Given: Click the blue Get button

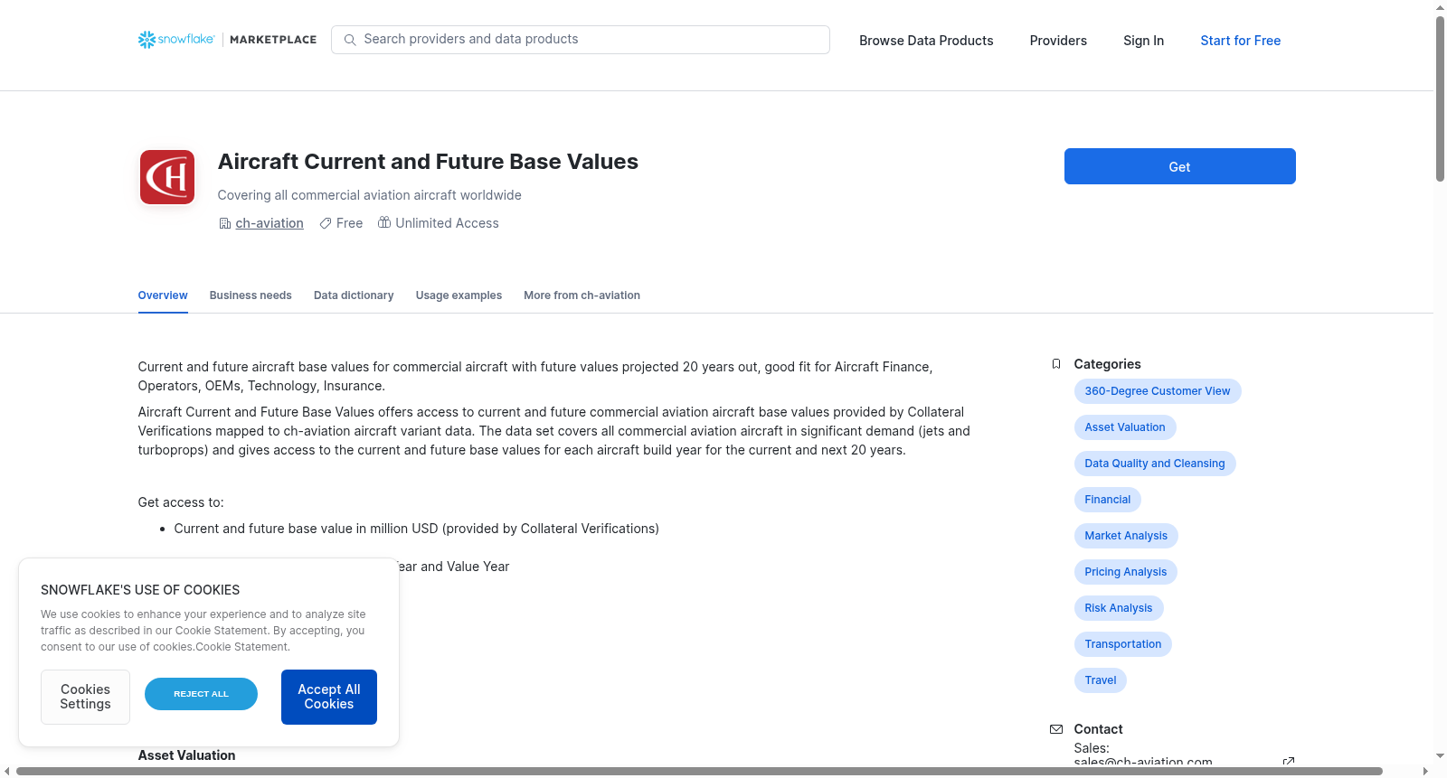Looking at the screenshot, I should pos(1179,166).
